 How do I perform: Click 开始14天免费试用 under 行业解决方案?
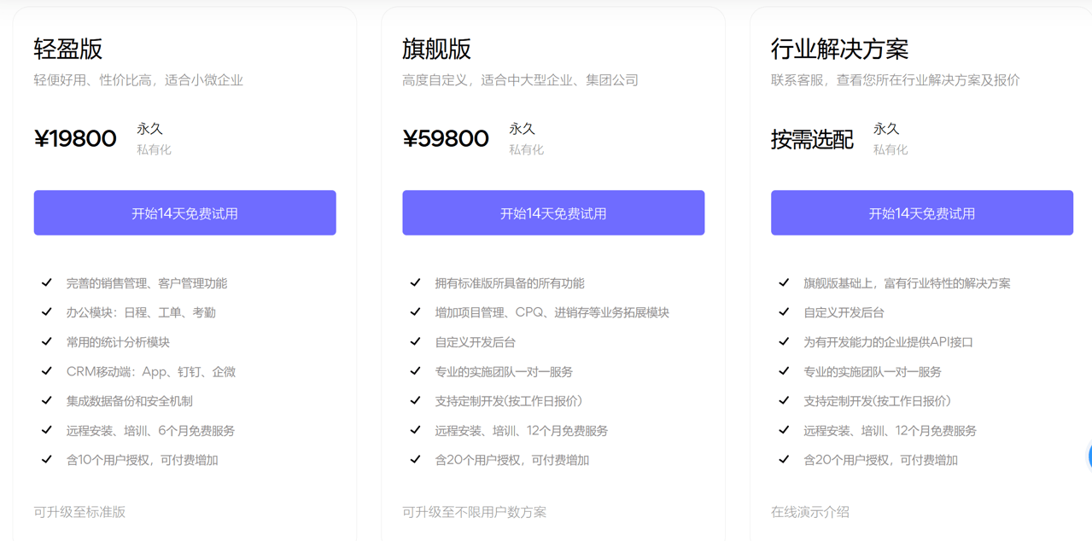(921, 212)
